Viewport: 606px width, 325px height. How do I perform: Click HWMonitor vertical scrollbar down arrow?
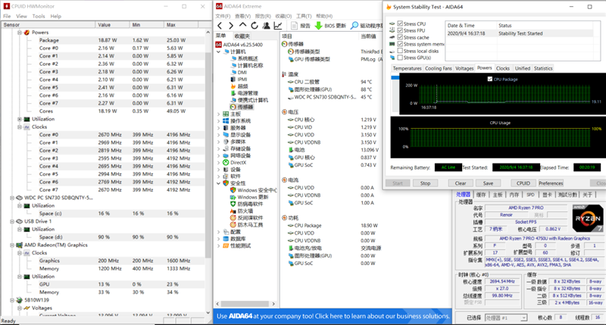(x=208, y=313)
